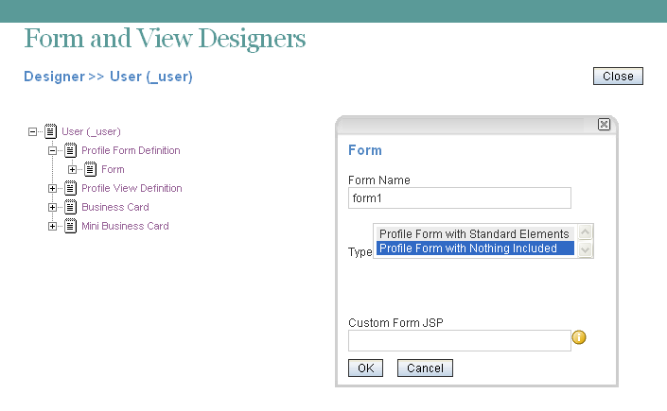Close the Form dialog with X icon
This screenshot has height=411, width=667.
click(x=604, y=124)
